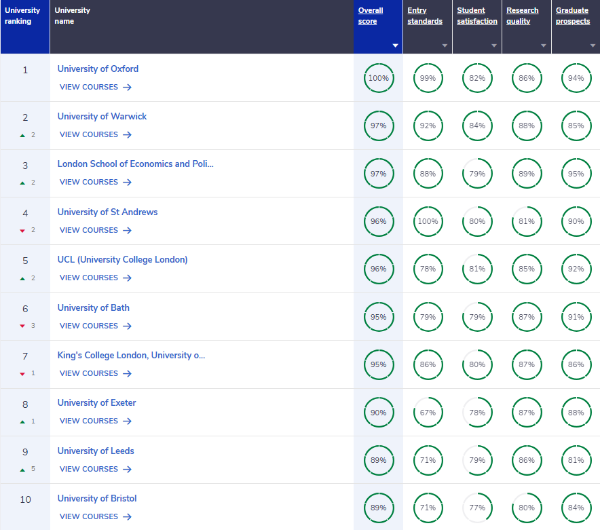The height and width of the screenshot is (530, 600).
Task: Click Bristol's 77% student satisfaction circle
Action: [x=477, y=508]
